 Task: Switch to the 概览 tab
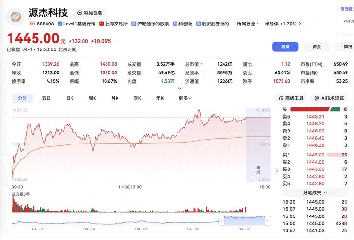point(285,47)
